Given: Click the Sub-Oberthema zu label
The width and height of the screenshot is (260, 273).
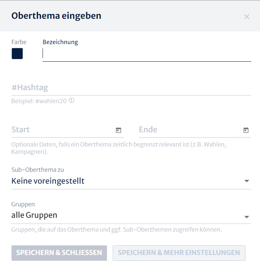Looking at the screenshot, I should [38, 169].
